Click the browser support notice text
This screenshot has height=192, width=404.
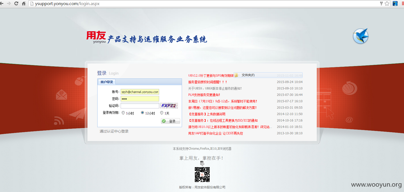[202, 149]
